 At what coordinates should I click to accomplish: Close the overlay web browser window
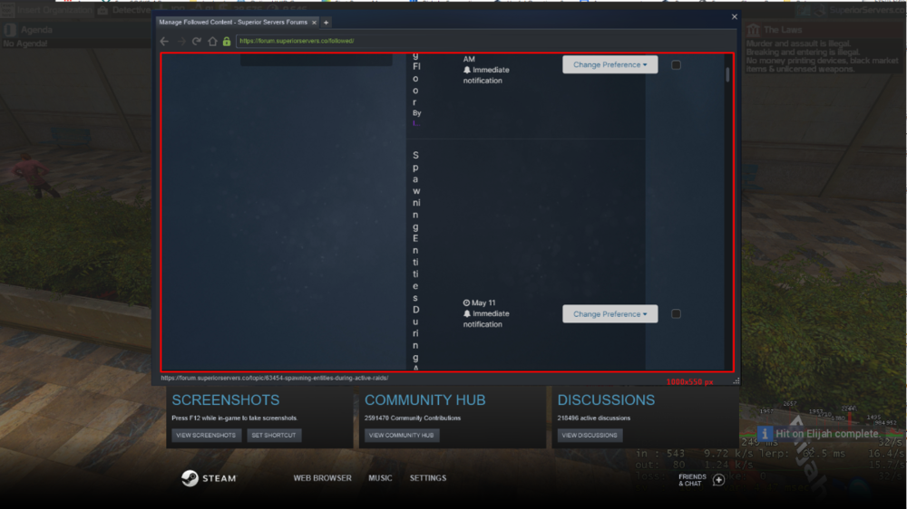pos(734,16)
